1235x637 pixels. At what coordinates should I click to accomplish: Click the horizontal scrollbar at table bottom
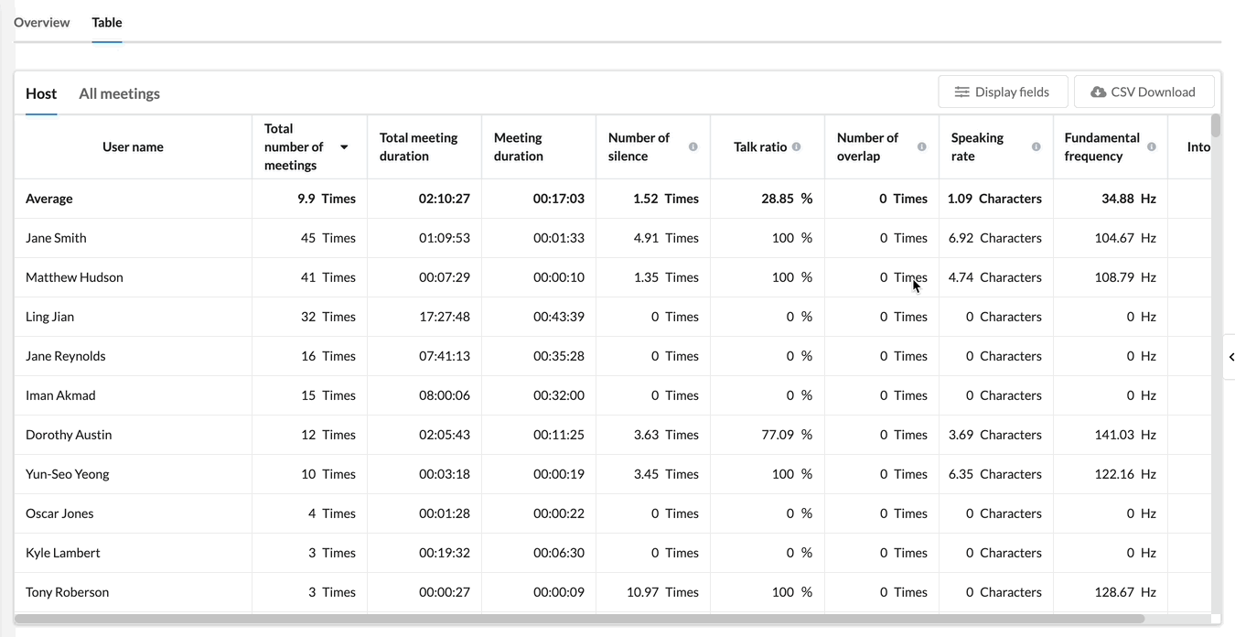pyautogui.click(x=580, y=619)
